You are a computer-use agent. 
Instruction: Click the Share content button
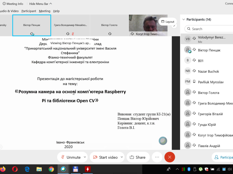[138, 157]
